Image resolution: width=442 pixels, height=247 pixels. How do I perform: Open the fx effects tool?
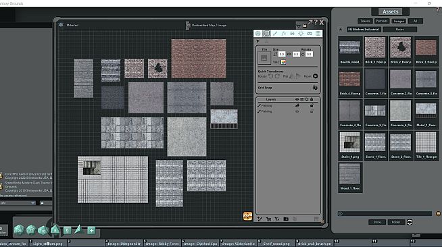pos(284,34)
